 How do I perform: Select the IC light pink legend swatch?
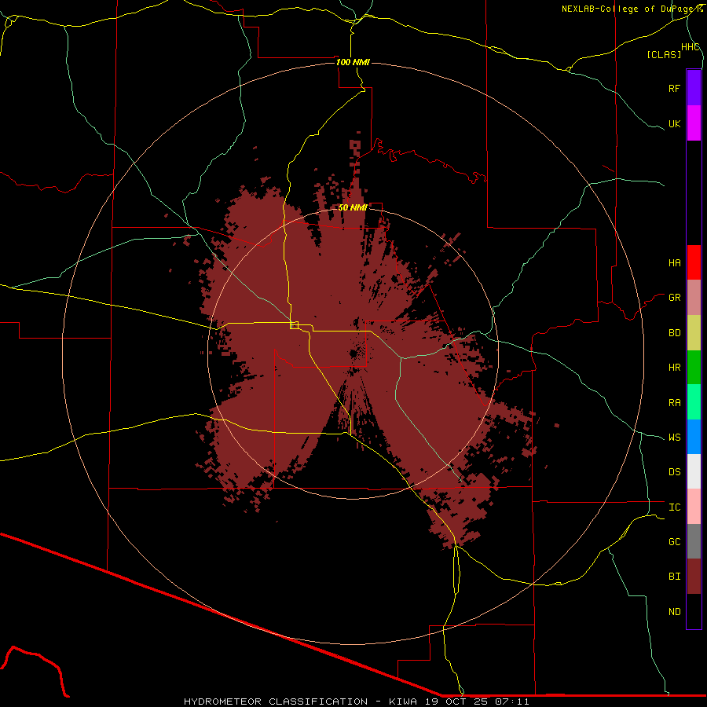tap(694, 507)
